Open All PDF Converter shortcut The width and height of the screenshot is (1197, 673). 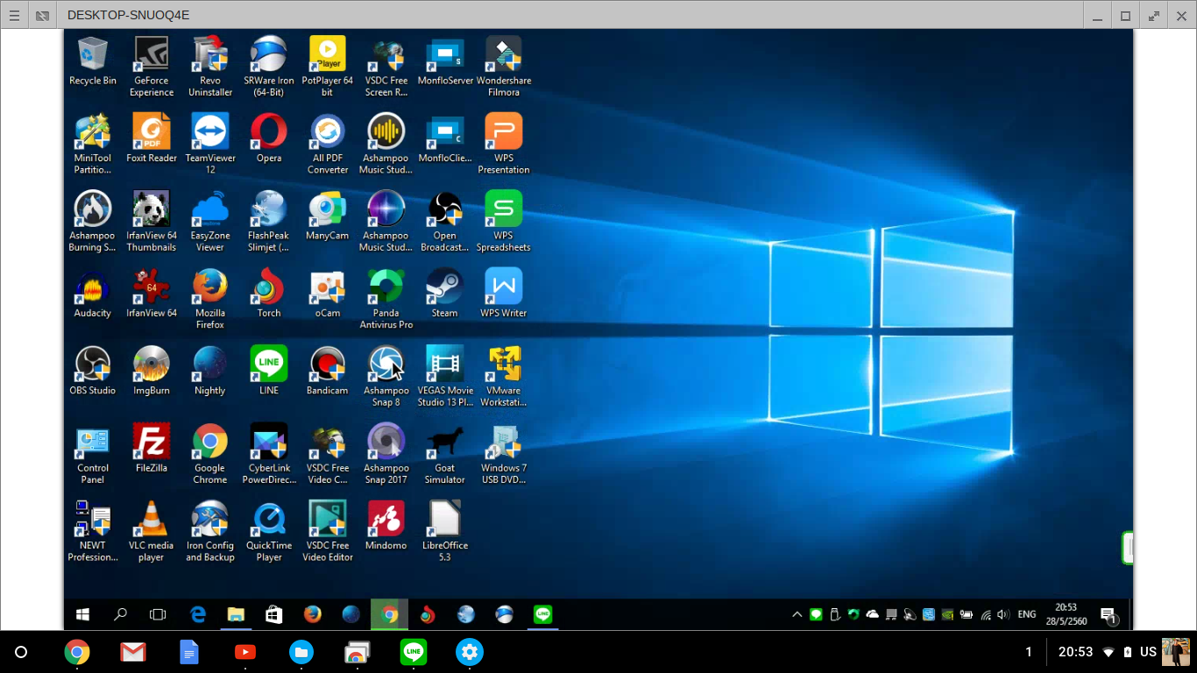(x=328, y=144)
